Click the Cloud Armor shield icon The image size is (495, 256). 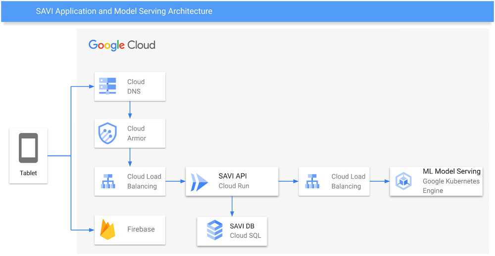click(x=107, y=133)
